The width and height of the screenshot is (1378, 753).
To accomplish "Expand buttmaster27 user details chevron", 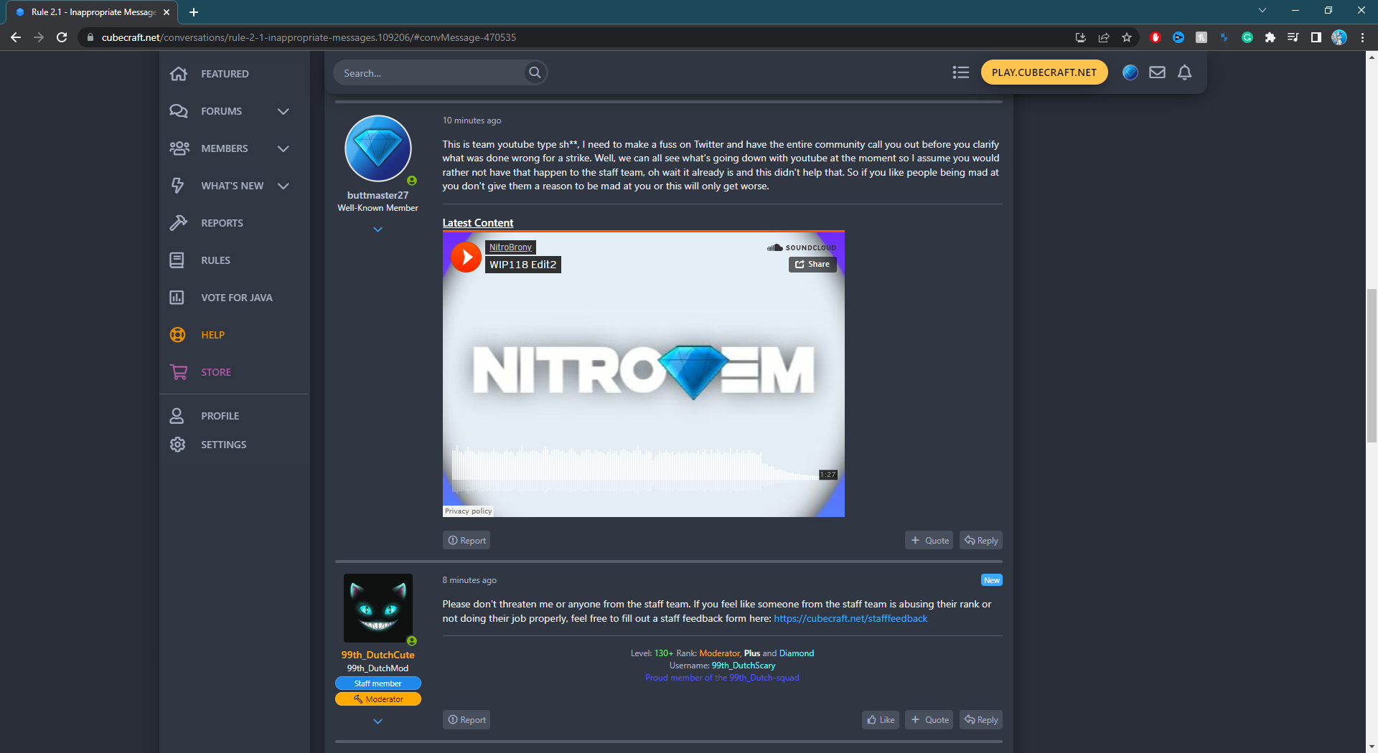I will [378, 229].
